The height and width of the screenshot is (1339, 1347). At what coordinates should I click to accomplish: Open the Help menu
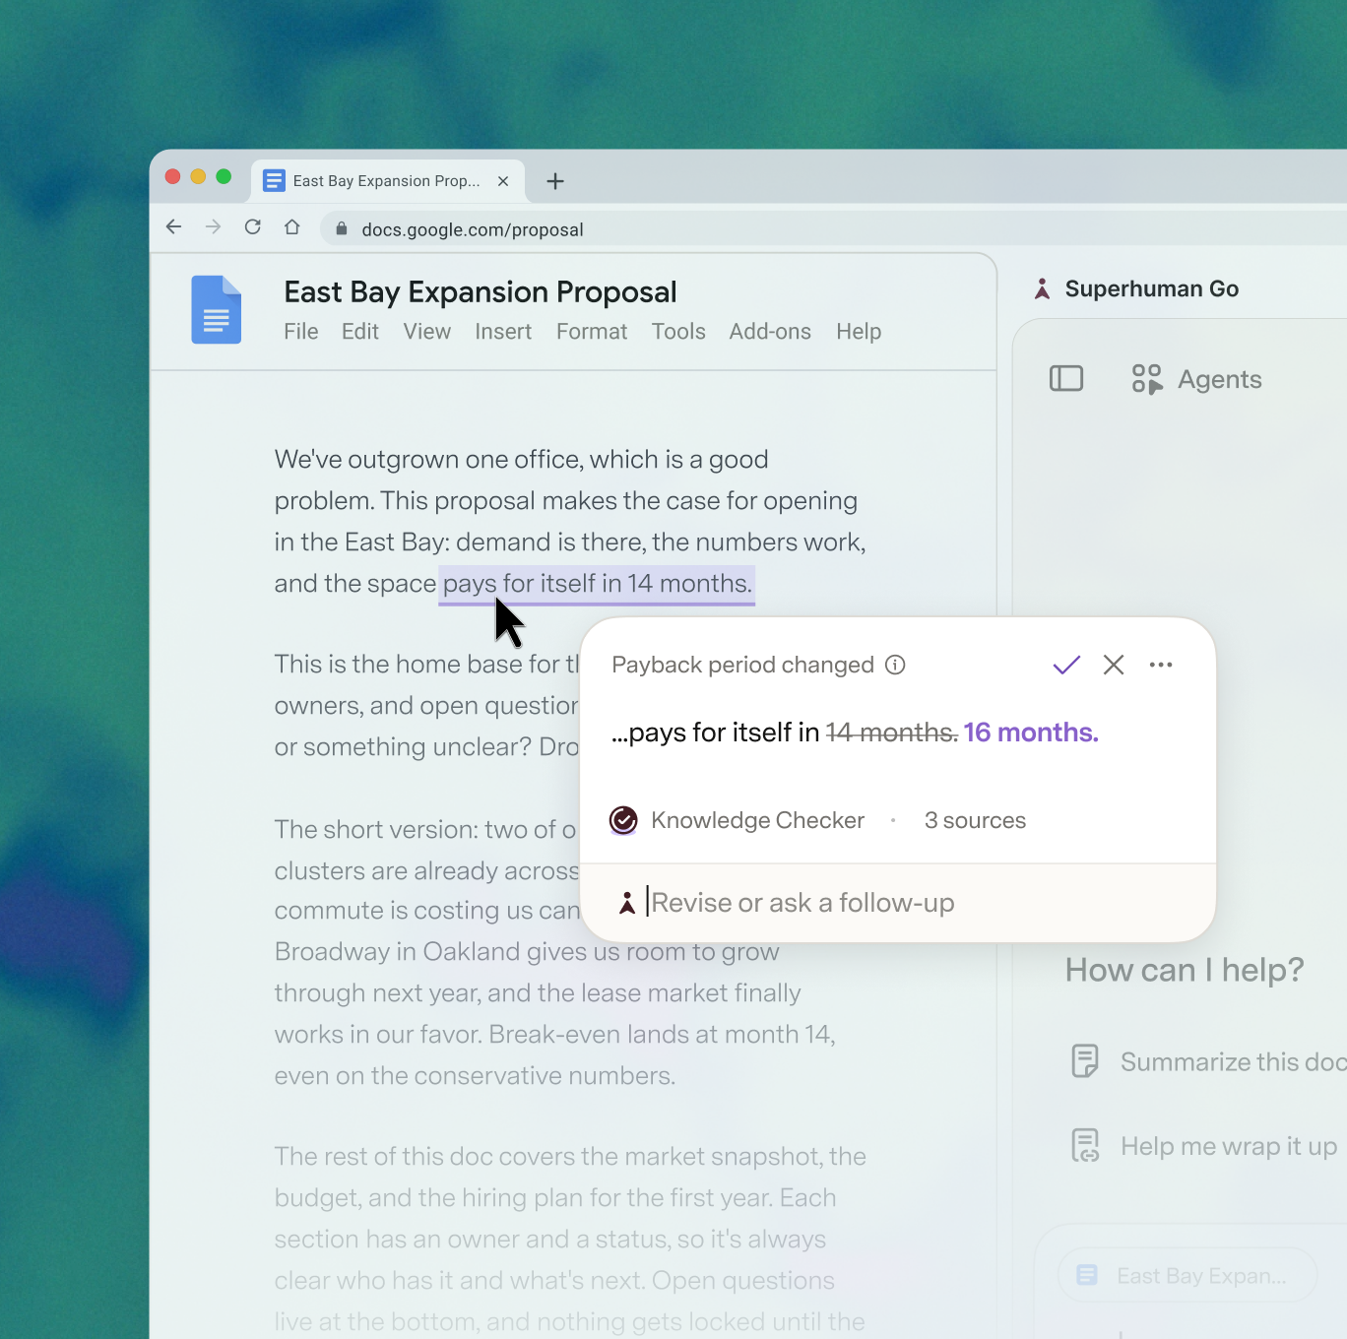pyautogui.click(x=859, y=332)
